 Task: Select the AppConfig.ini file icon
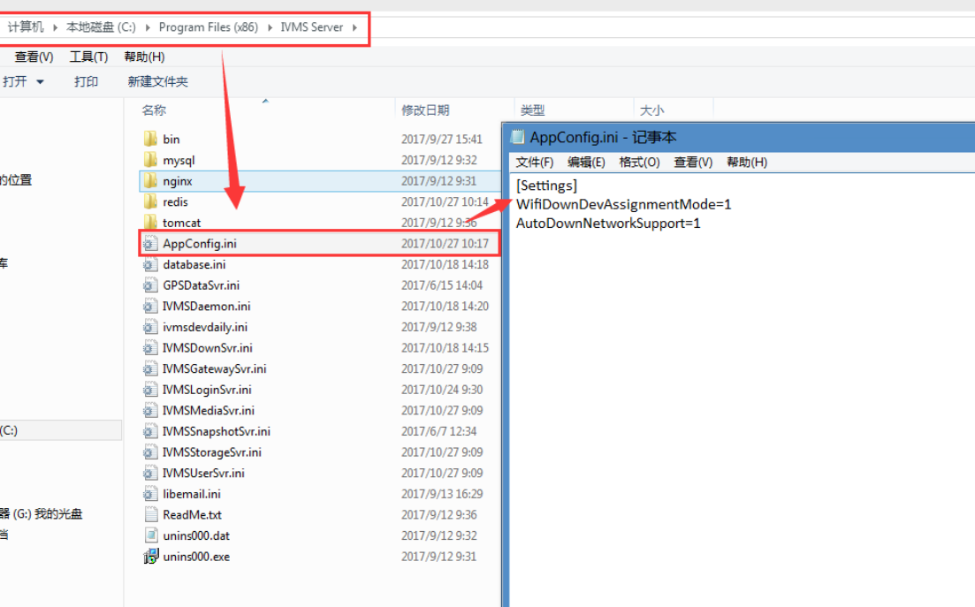(x=150, y=244)
